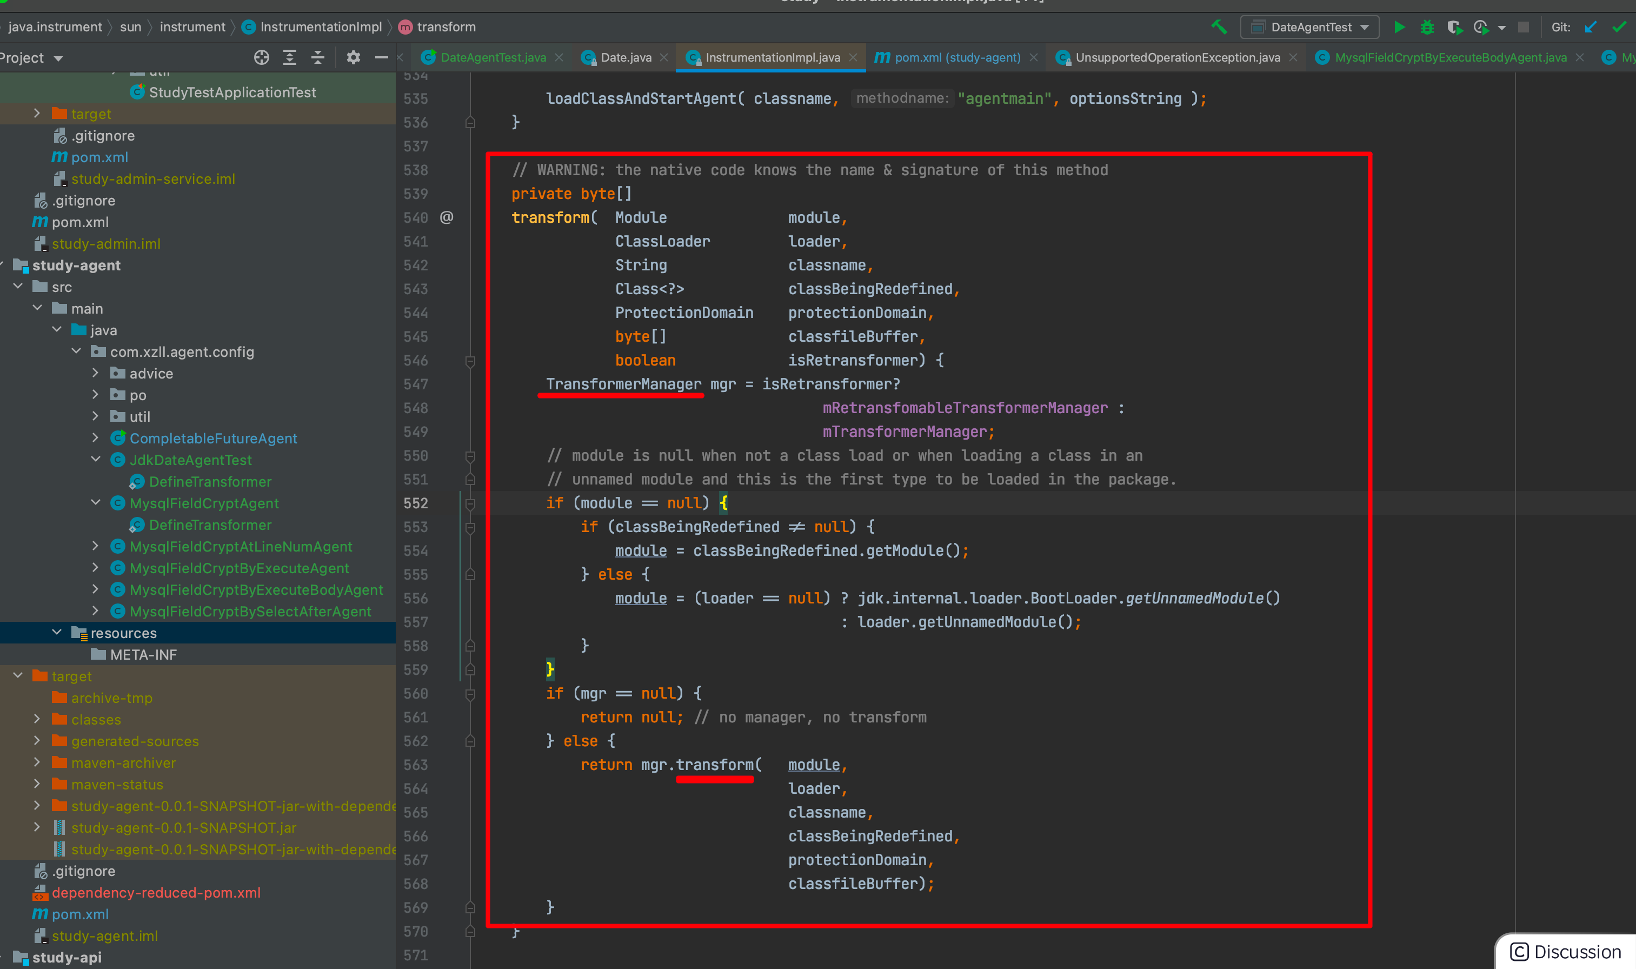The height and width of the screenshot is (969, 1636).
Task: Open the Project view dropdown
Action: [x=31, y=57]
